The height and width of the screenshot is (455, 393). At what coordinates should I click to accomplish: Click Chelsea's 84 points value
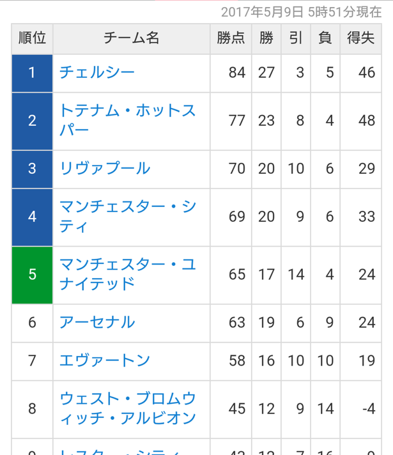click(x=237, y=73)
